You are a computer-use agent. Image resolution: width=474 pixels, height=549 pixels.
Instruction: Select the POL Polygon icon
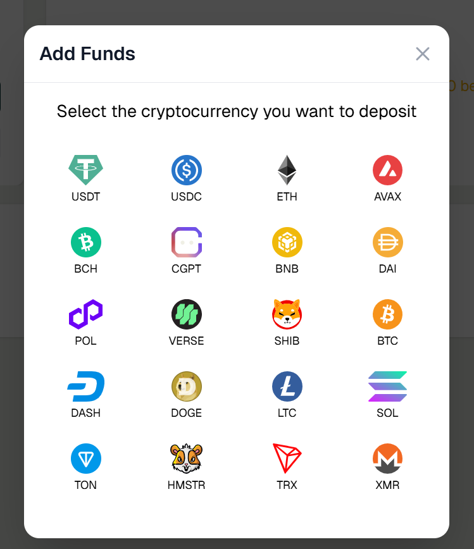pyautogui.click(x=86, y=314)
